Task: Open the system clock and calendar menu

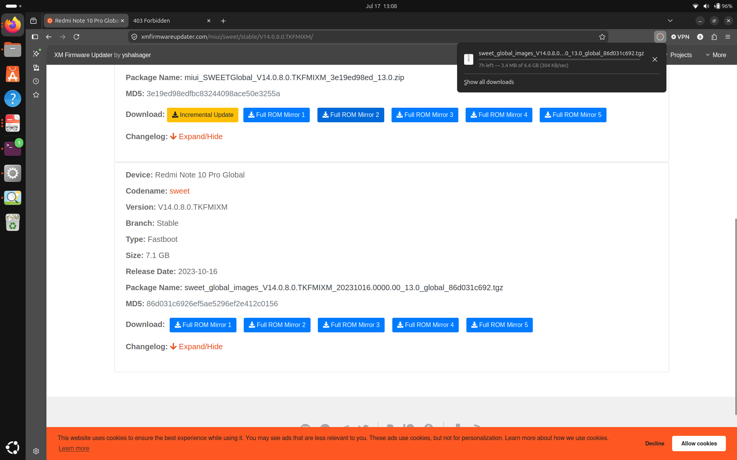Action: pos(381,6)
